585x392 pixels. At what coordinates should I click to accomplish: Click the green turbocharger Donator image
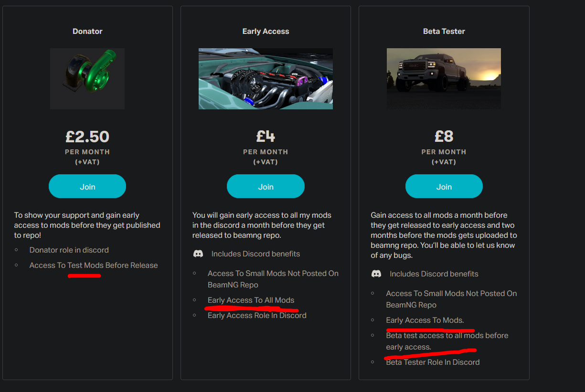pyautogui.click(x=87, y=79)
